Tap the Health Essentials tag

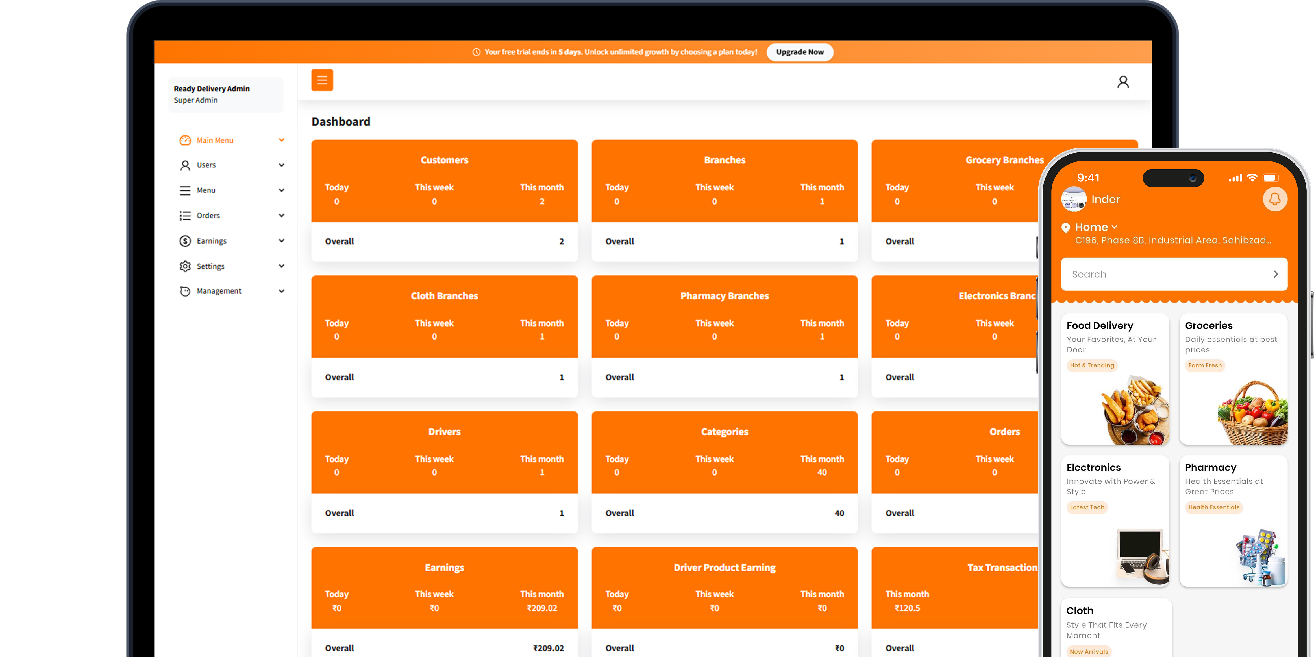click(x=1213, y=507)
